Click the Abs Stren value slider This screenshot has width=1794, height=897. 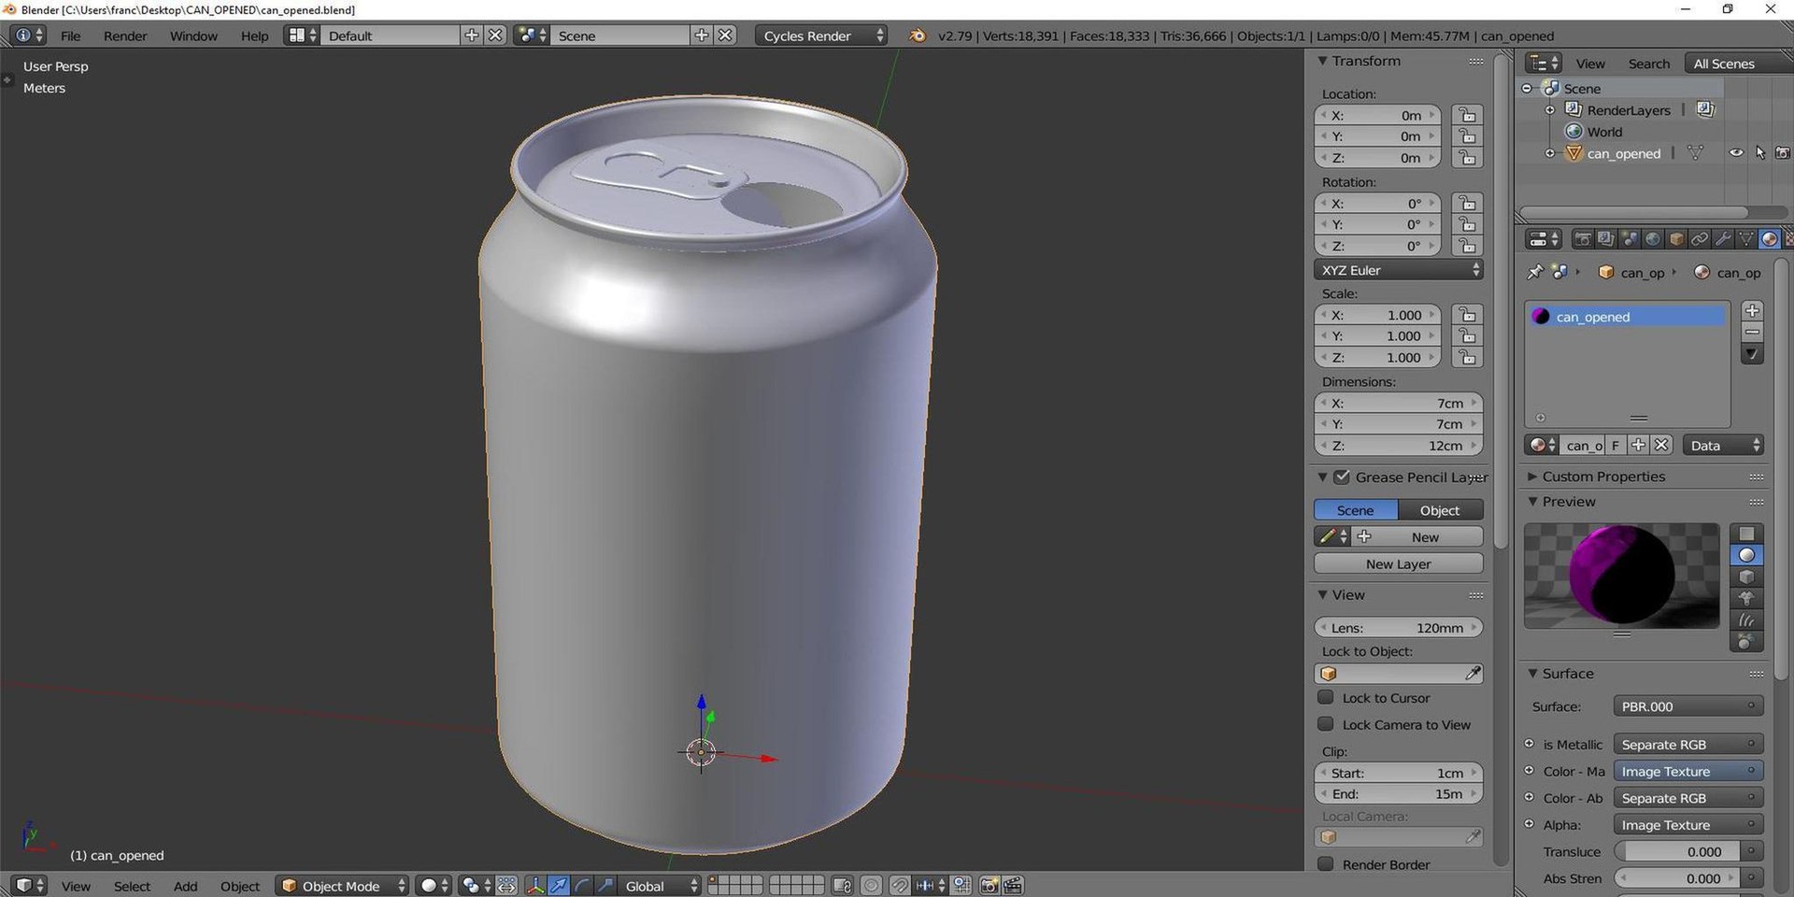pyautogui.click(x=1677, y=878)
